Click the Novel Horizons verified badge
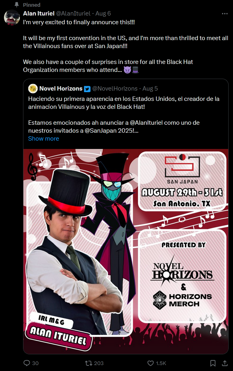233x371 pixels. 87,89
